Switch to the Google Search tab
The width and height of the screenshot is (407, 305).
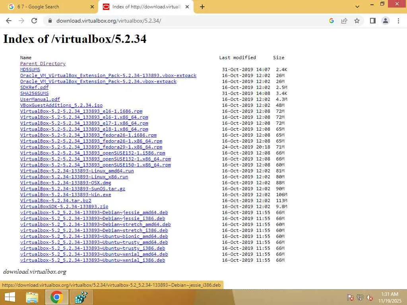pos(49,7)
